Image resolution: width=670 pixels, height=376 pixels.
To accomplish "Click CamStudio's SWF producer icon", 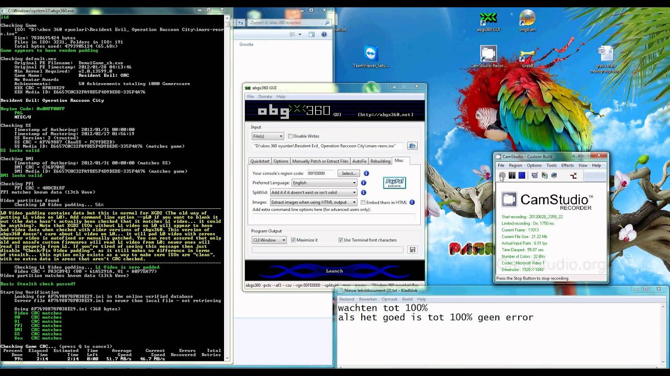I will [554, 175].
